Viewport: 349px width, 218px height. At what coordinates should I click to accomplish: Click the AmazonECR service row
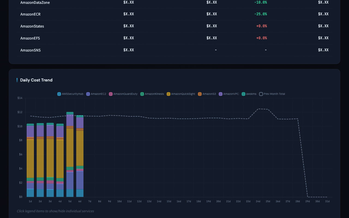(30, 14)
